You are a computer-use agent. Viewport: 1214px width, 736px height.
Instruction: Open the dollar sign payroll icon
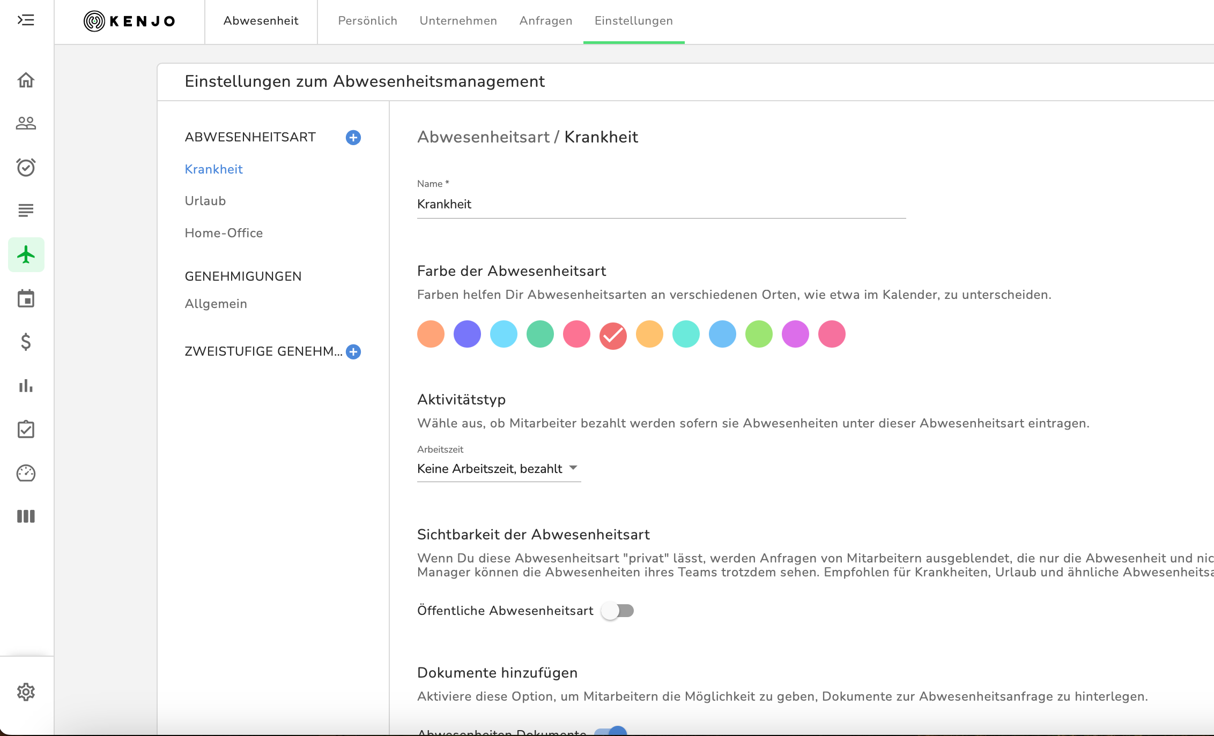pos(26,342)
